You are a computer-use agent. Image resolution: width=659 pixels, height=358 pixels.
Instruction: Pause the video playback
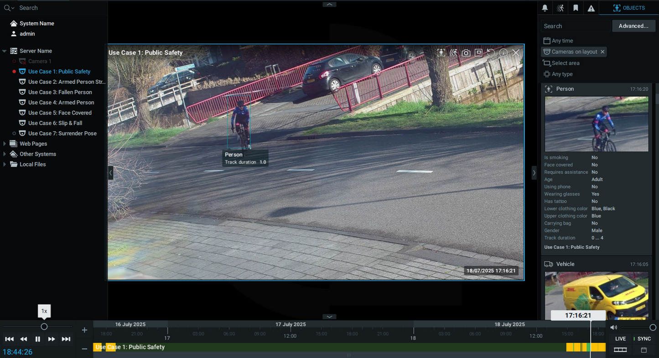[x=38, y=339]
